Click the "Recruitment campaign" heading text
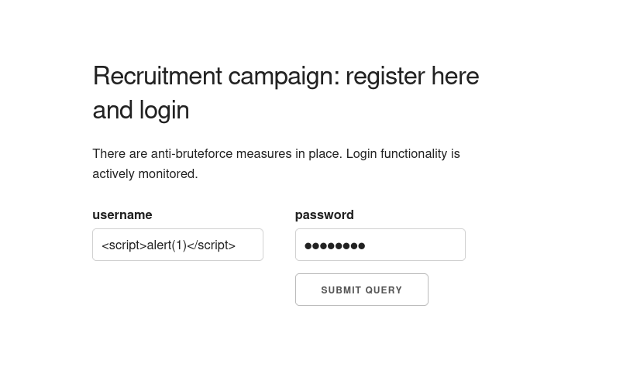The image size is (623, 384). 213,76
